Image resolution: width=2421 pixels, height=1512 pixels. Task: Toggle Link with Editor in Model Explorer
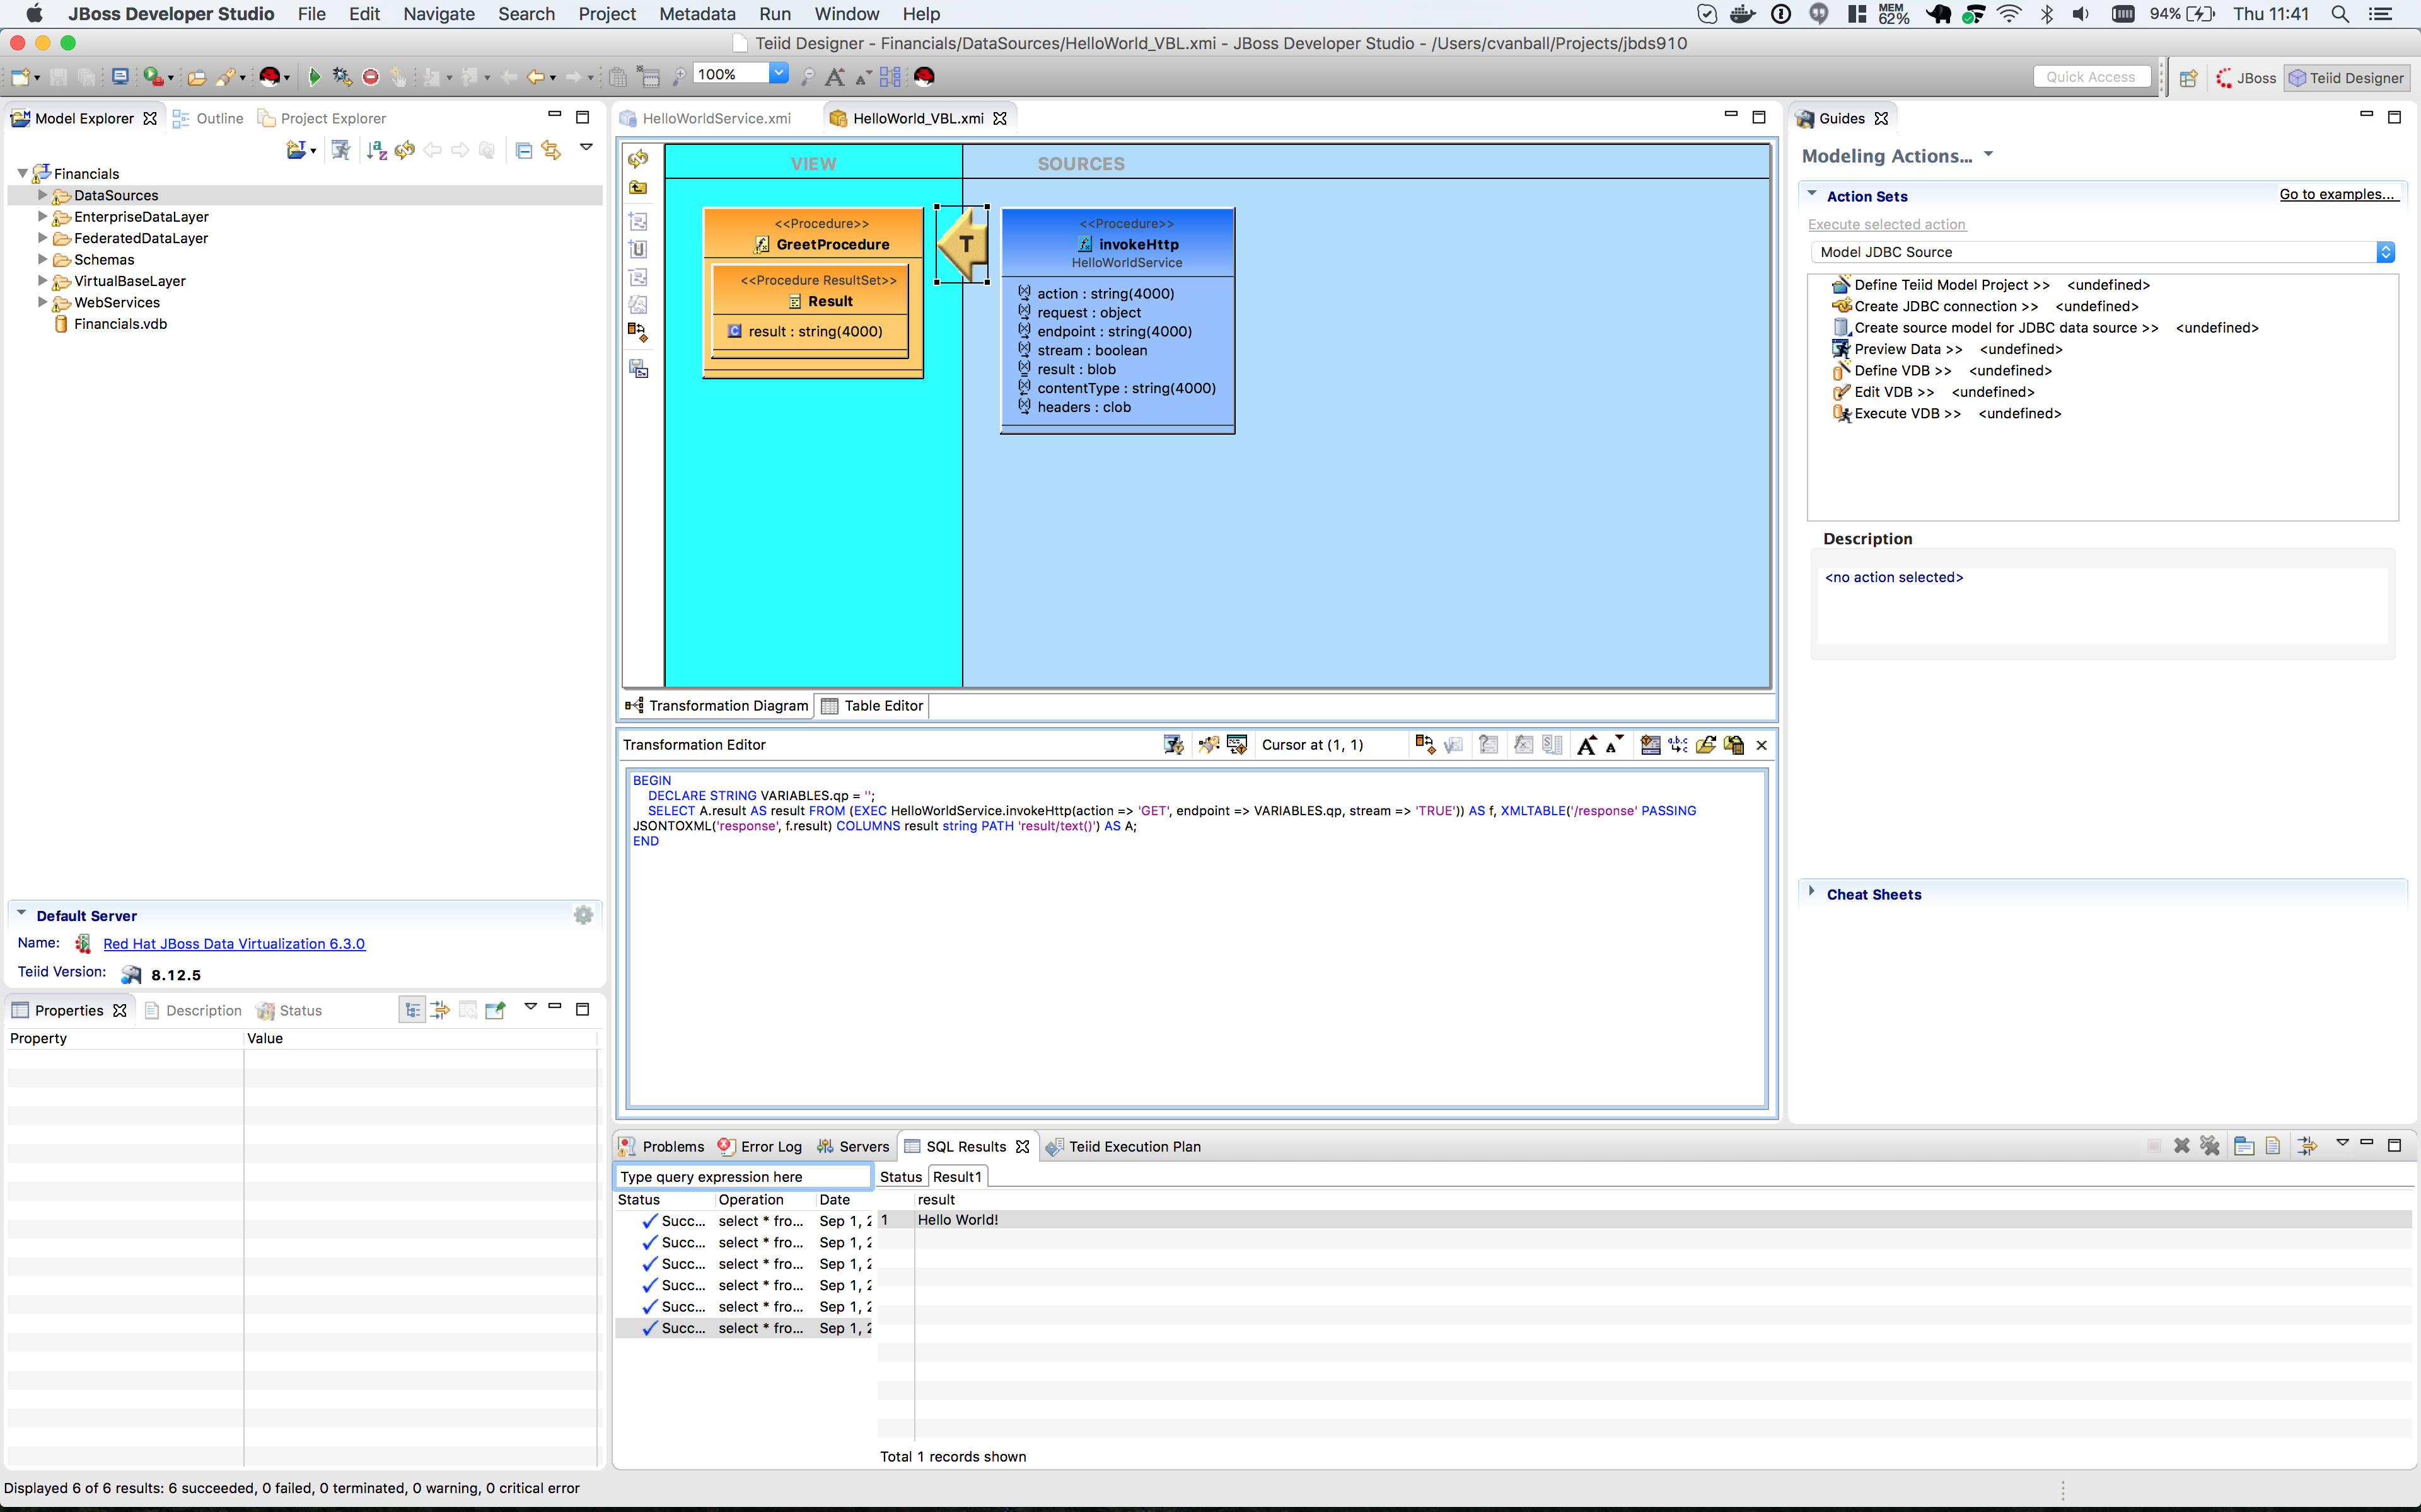[x=551, y=150]
